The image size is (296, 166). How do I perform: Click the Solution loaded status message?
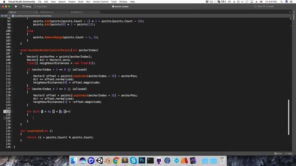click(x=120, y=6)
